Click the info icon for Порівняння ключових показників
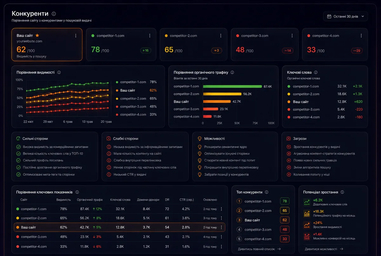 point(77,192)
